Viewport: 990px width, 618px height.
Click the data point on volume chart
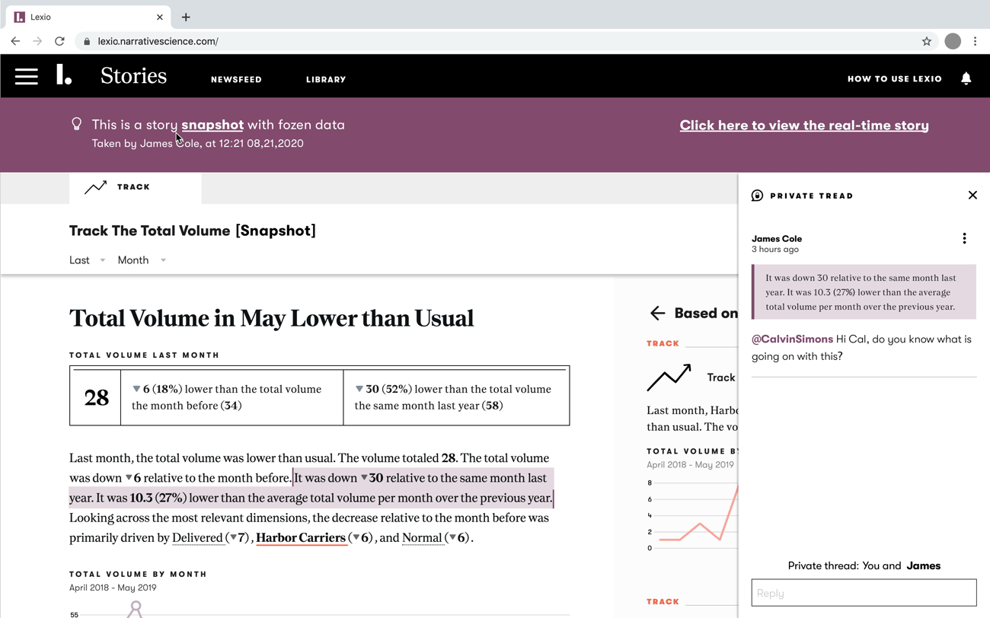[136, 606]
